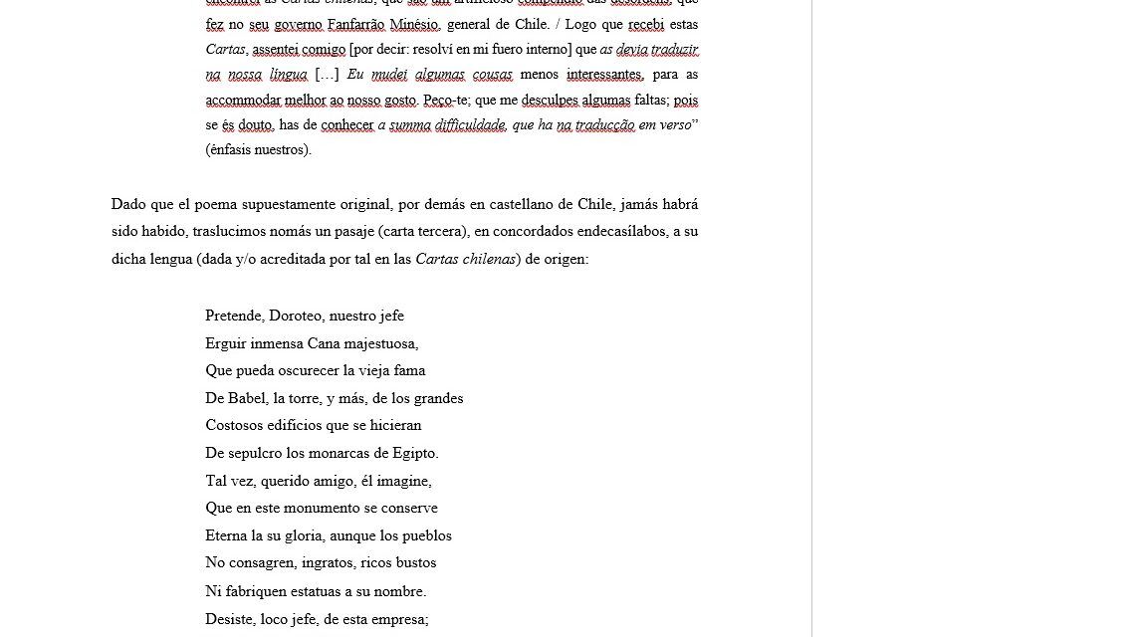
Task: Click the misspelled word "Fanfarrão"
Action: click(x=357, y=24)
